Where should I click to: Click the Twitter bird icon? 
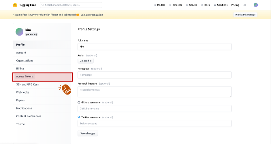79,117
